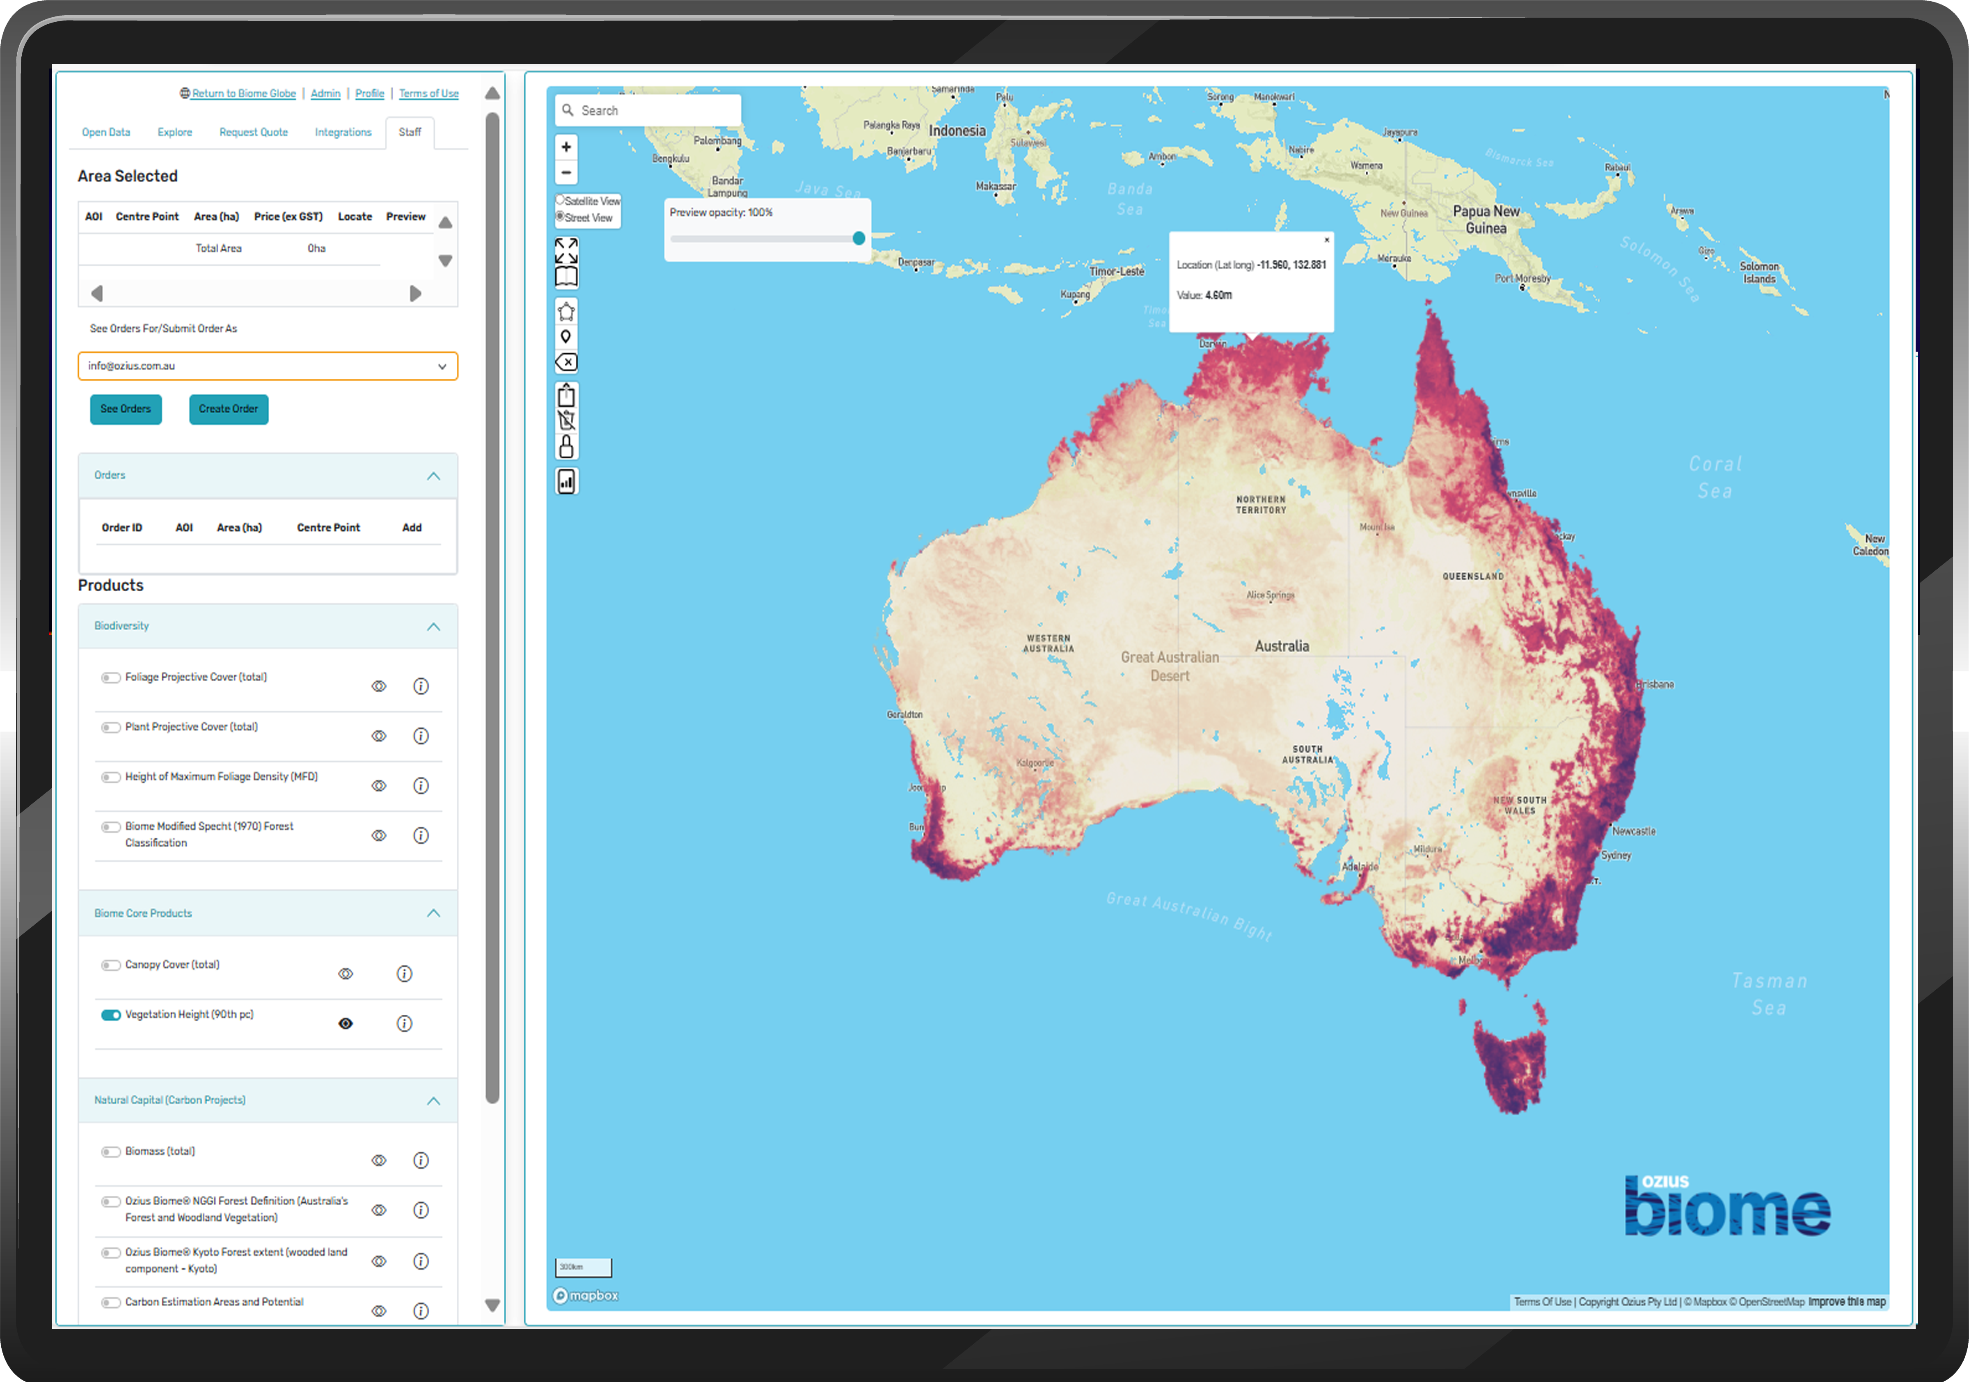This screenshot has width=1969, height=1382.
Task: Show preview of Foliage Projective Cover layer
Action: coord(378,686)
